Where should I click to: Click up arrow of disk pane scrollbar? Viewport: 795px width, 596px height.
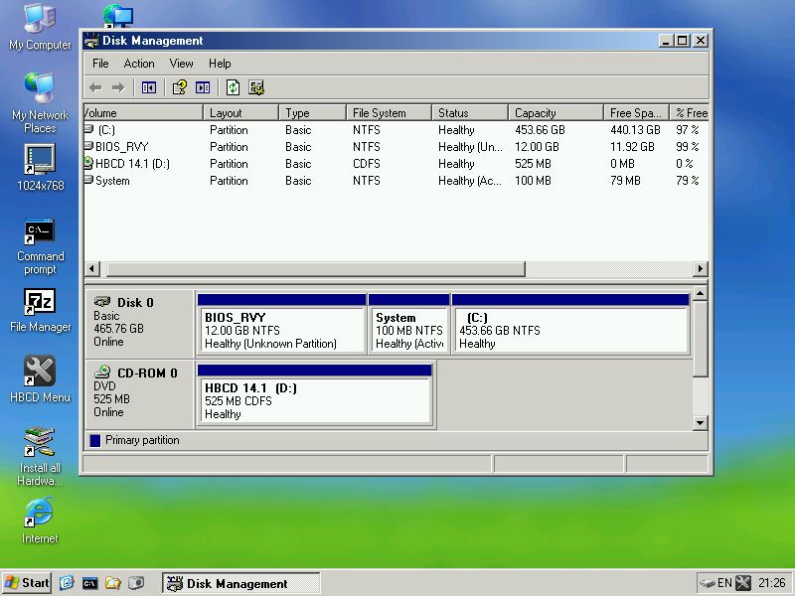[700, 293]
